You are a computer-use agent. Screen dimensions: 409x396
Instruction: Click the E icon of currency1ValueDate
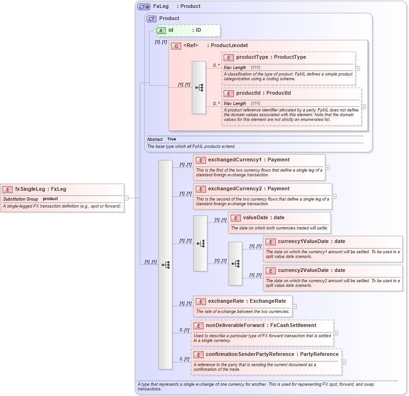[271, 242]
